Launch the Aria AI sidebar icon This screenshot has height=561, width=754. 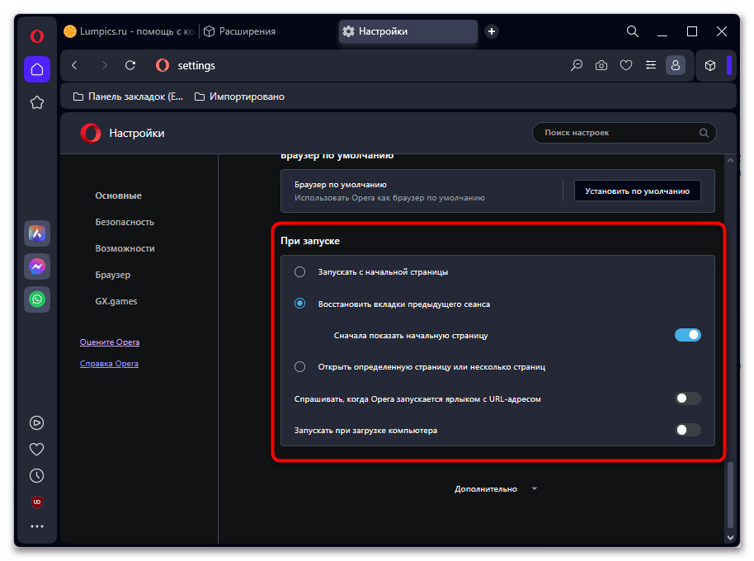click(x=37, y=233)
